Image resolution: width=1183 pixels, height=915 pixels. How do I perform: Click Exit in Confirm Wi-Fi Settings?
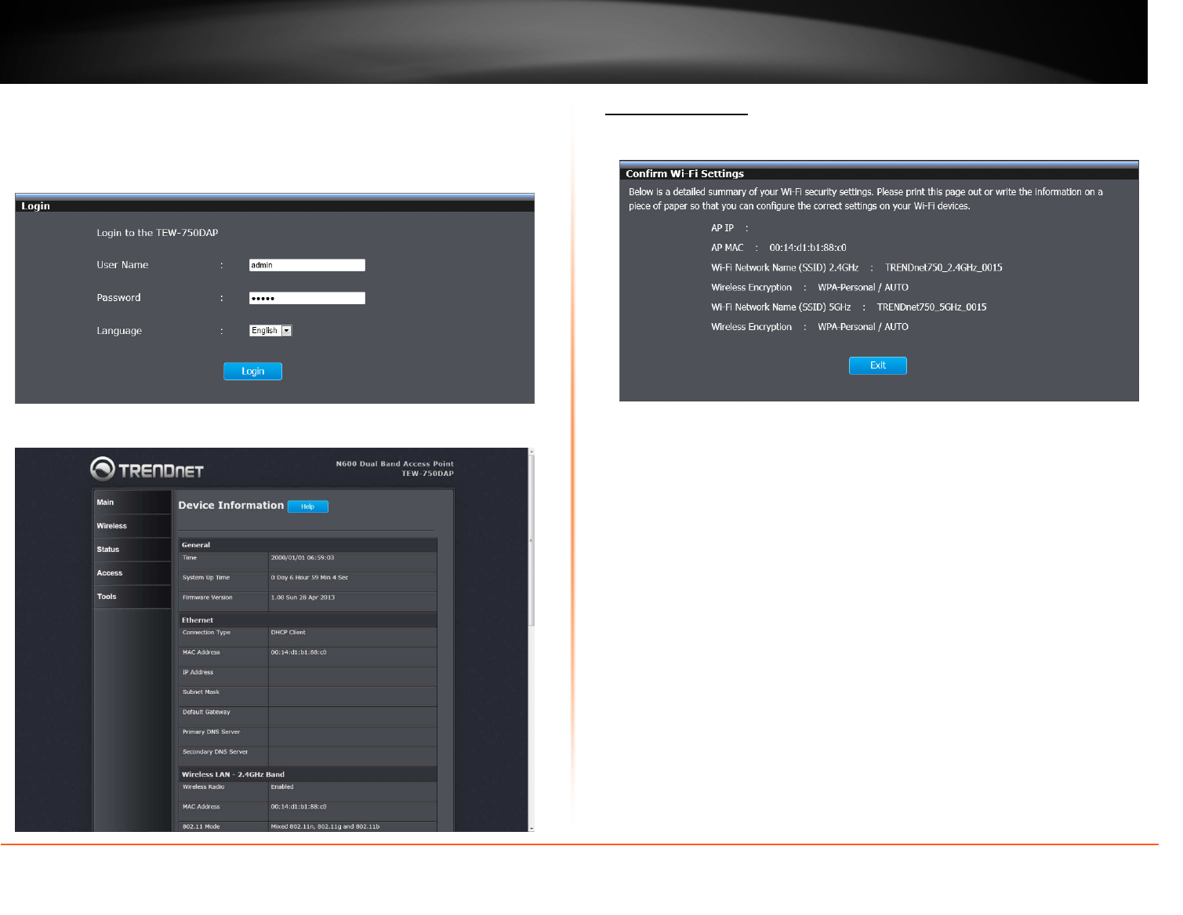pos(878,365)
